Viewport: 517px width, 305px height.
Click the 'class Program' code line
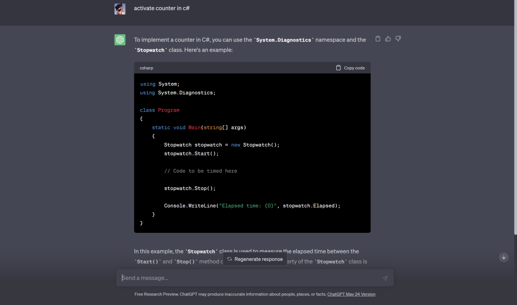[x=160, y=110]
